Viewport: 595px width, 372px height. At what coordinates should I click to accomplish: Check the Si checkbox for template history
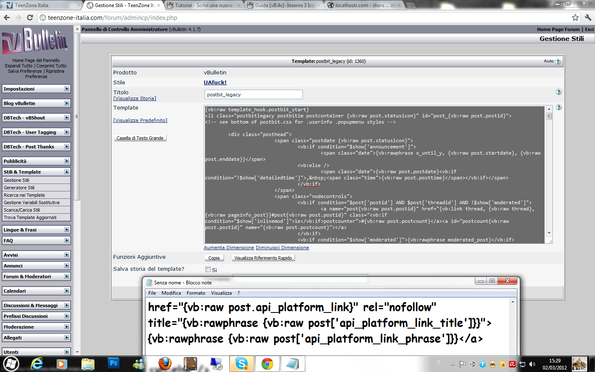208,269
